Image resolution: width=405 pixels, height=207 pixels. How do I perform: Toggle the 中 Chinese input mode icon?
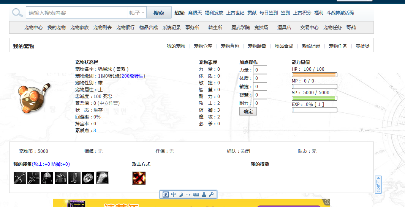[173, 195]
